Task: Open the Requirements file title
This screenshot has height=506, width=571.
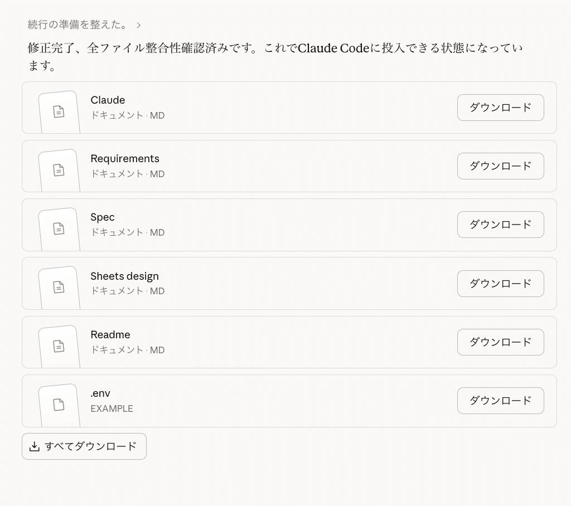Action: [x=125, y=159]
